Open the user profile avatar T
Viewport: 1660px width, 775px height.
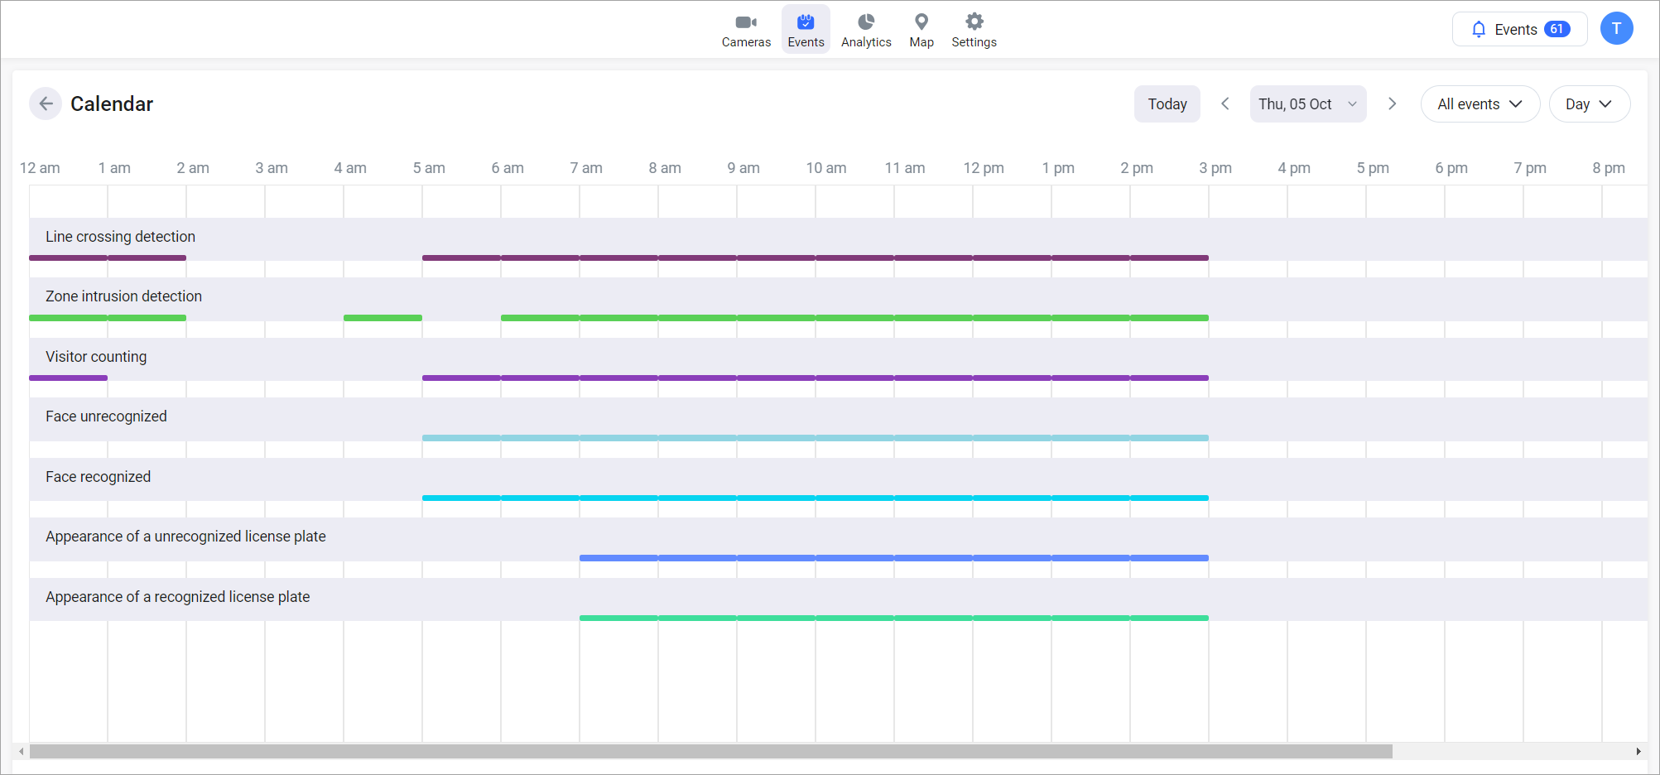point(1615,29)
